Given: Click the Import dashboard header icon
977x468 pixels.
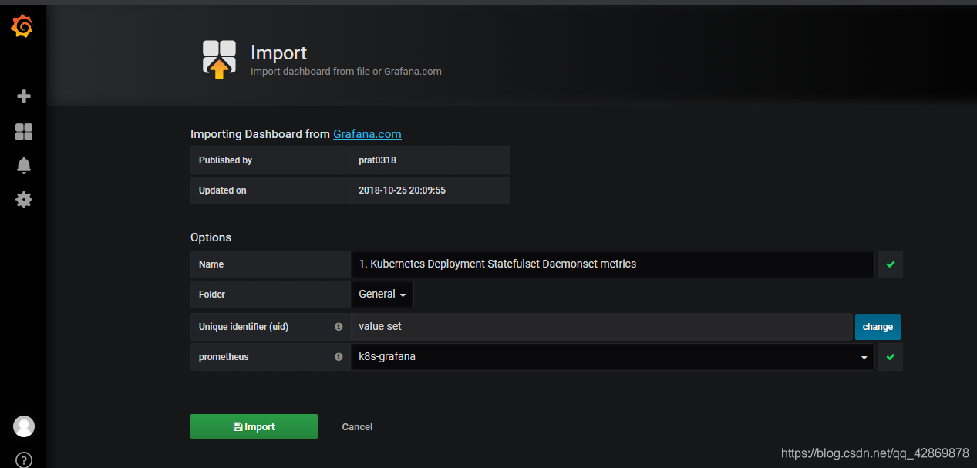Looking at the screenshot, I should click(x=219, y=59).
